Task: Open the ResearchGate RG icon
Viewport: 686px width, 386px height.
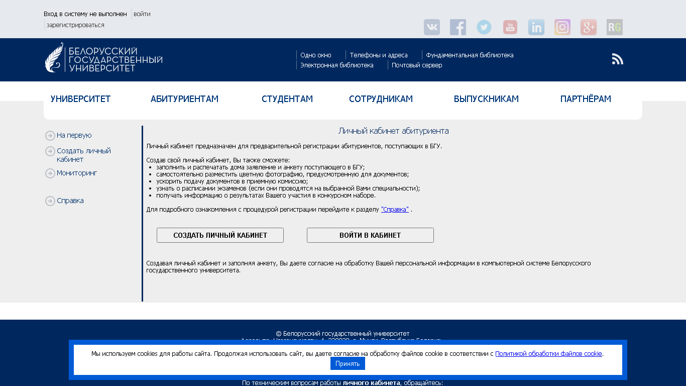Action: (x=615, y=27)
